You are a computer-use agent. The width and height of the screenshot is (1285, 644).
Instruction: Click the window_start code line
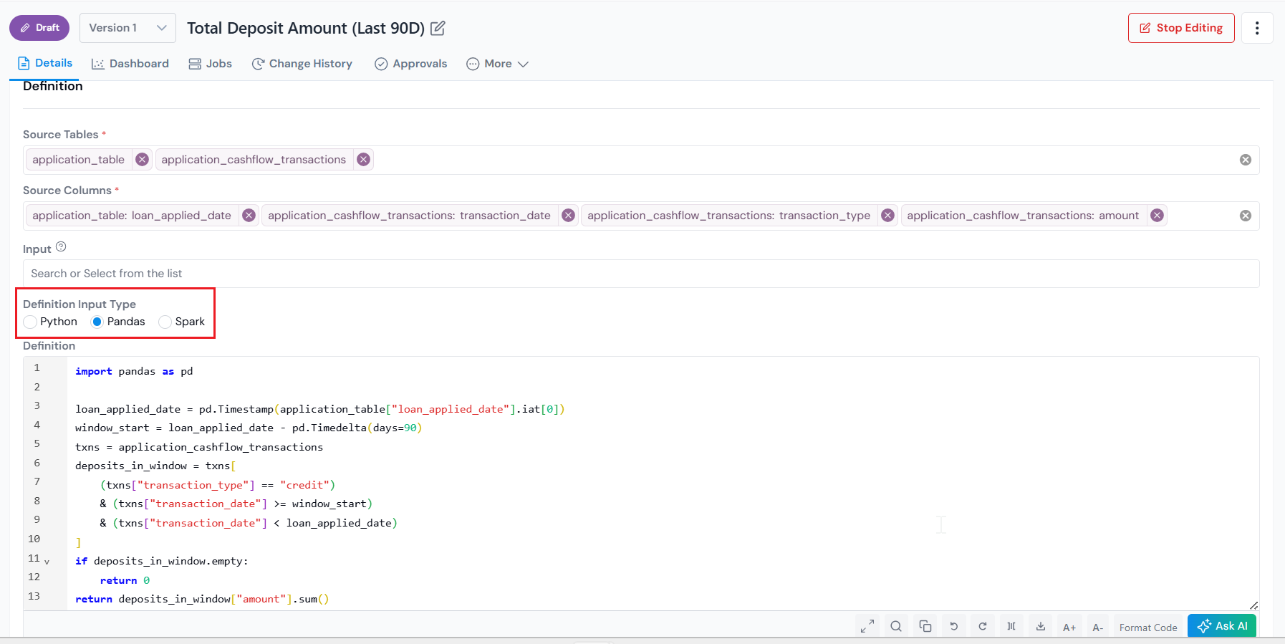click(249, 428)
